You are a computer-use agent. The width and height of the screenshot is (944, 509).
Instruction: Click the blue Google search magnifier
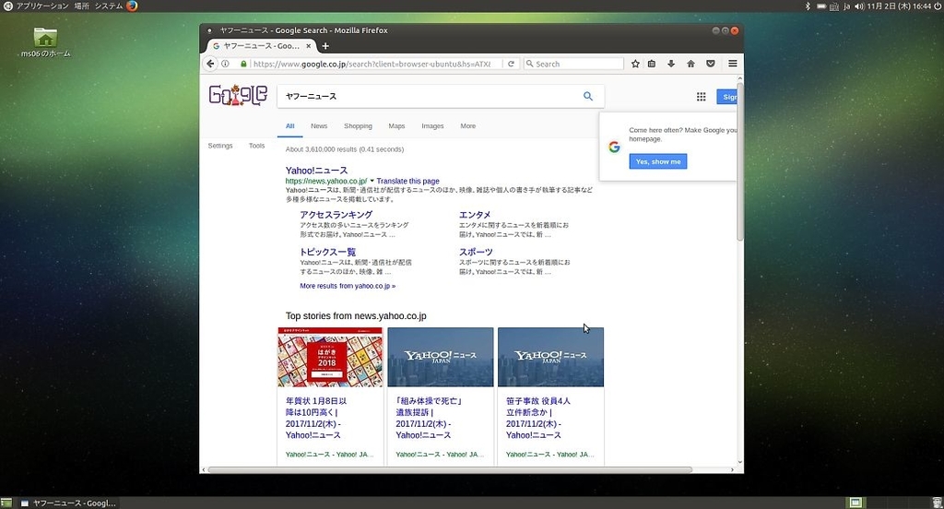tap(588, 96)
